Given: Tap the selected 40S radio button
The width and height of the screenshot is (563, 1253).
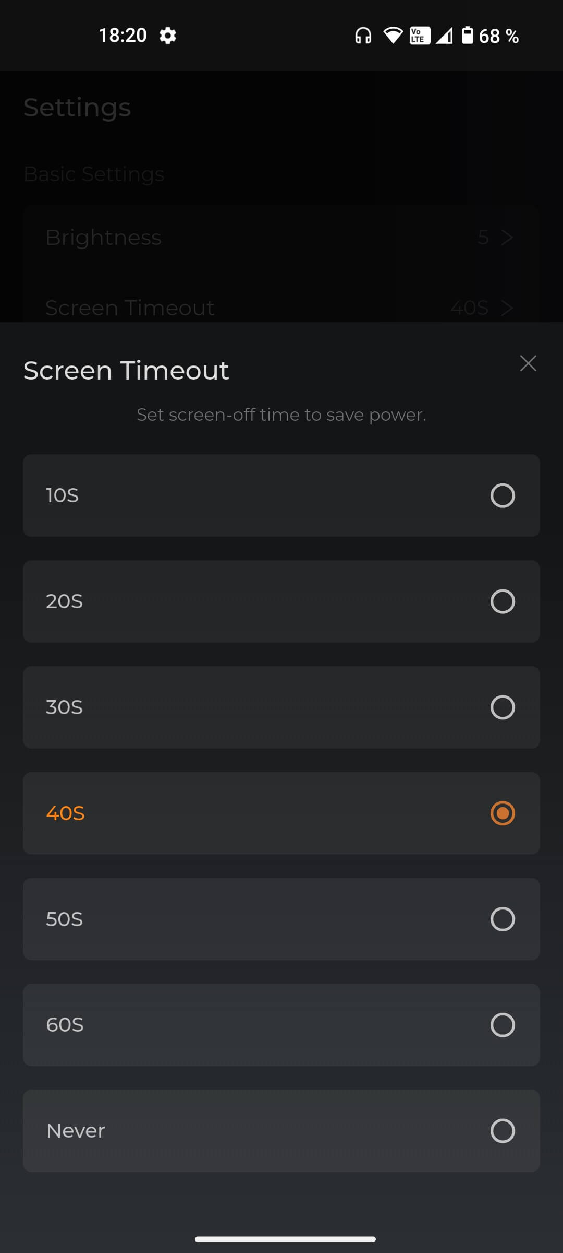Looking at the screenshot, I should click(x=503, y=813).
